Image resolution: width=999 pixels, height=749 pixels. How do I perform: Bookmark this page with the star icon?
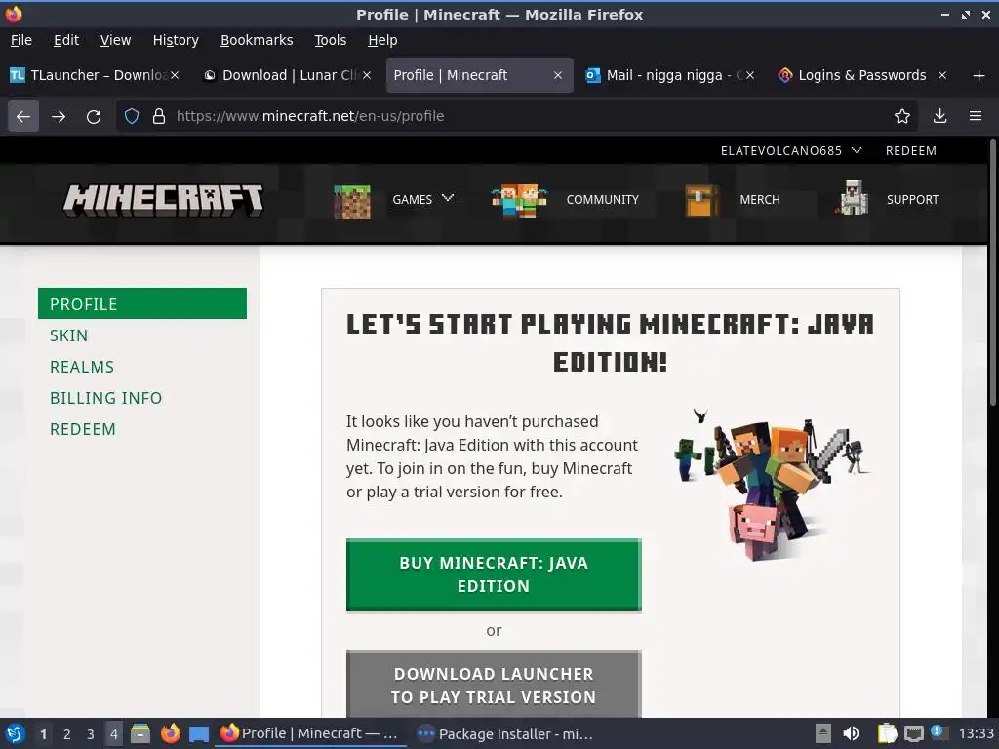click(901, 116)
